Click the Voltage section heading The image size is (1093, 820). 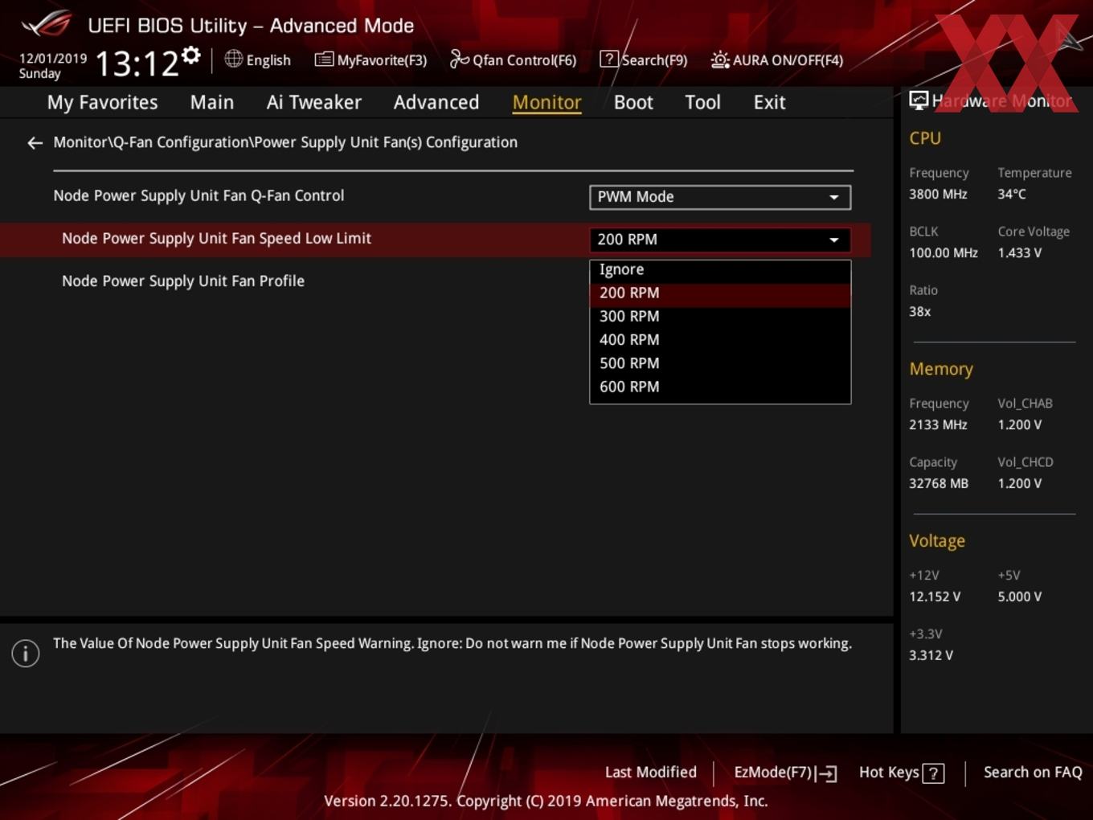pyautogui.click(x=937, y=541)
